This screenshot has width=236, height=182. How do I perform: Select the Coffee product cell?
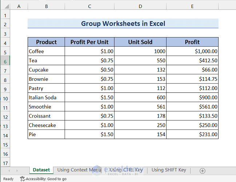tap(46, 51)
